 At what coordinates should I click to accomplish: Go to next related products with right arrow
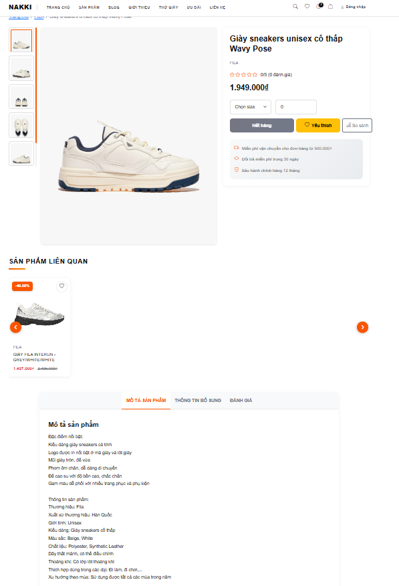click(x=362, y=327)
